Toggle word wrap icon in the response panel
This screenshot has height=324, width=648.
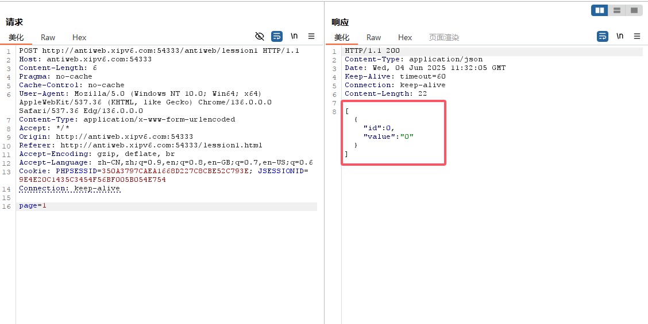(603, 36)
